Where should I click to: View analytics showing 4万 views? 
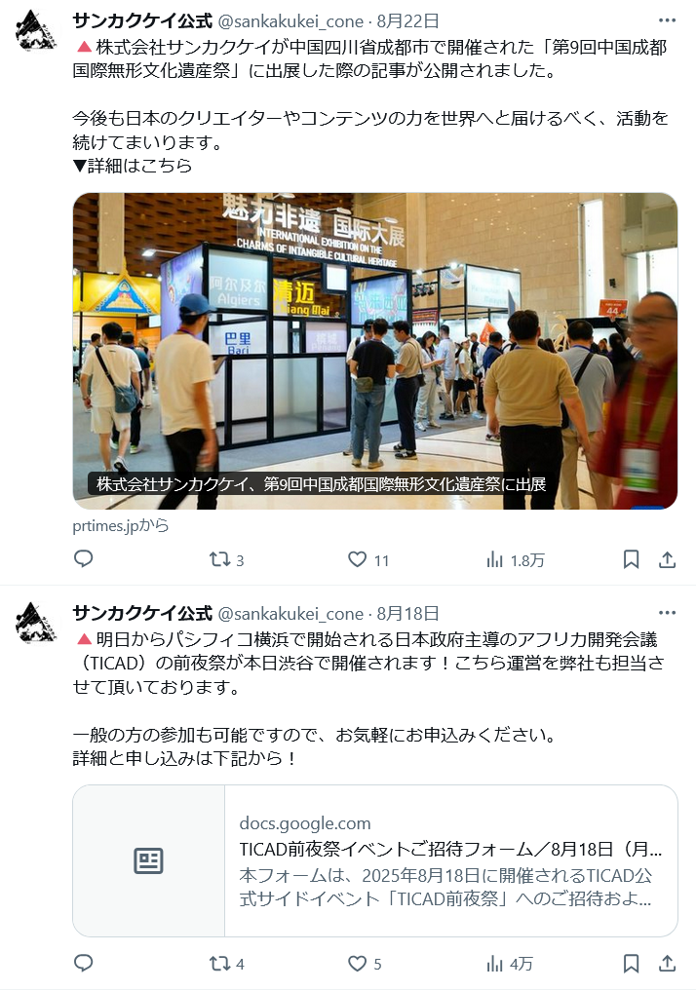click(509, 963)
